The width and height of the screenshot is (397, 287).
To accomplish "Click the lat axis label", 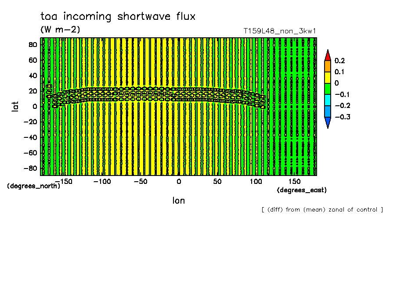I will pos(15,107).
